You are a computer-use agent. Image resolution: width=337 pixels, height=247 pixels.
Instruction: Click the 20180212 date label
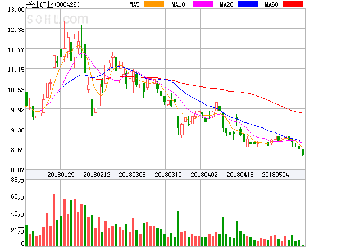[97, 175]
